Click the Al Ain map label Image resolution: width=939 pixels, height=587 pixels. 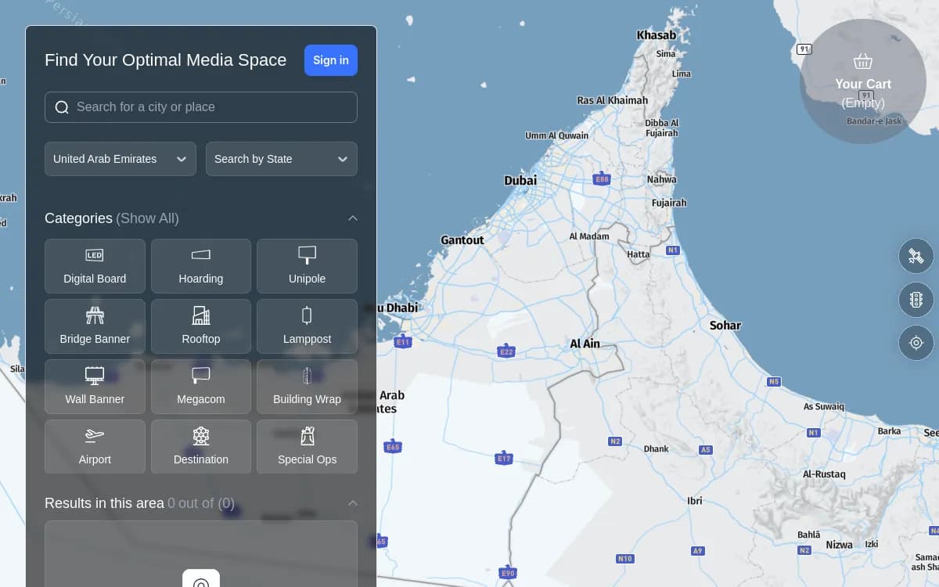point(585,344)
